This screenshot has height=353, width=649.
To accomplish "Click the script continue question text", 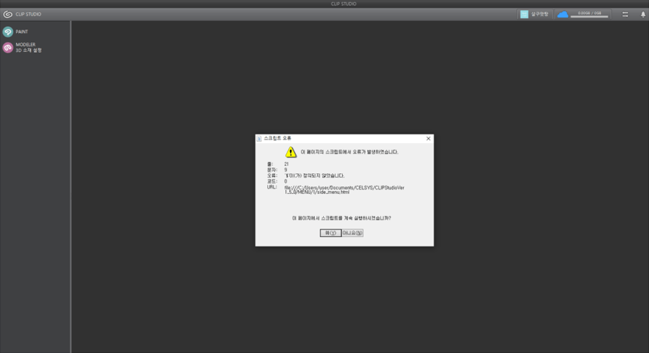I will 341,218.
